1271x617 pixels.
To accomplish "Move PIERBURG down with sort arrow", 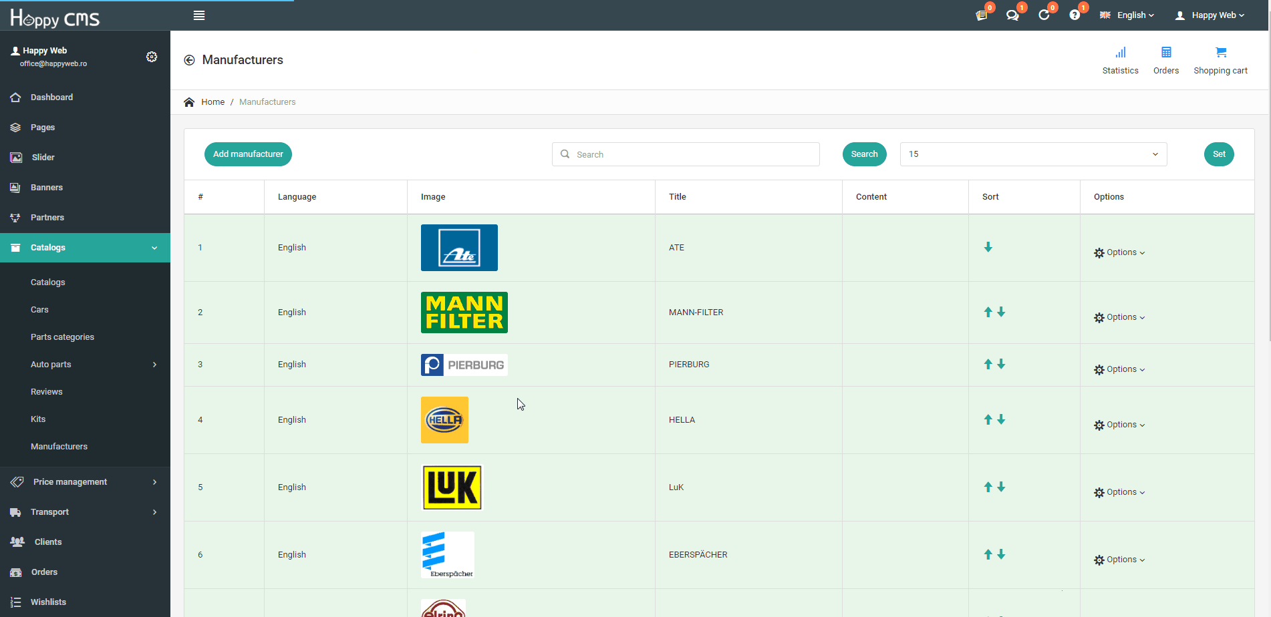I will click(1001, 364).
